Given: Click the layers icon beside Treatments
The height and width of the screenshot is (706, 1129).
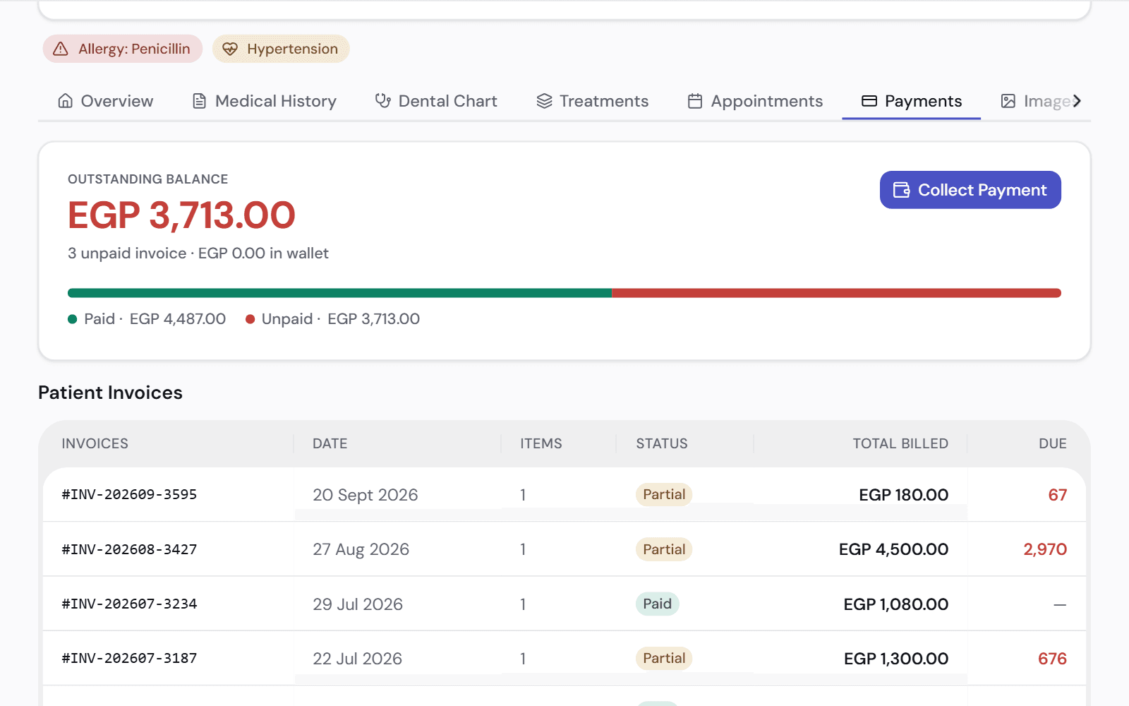Looking at the screenshot, I should (544, 101).
